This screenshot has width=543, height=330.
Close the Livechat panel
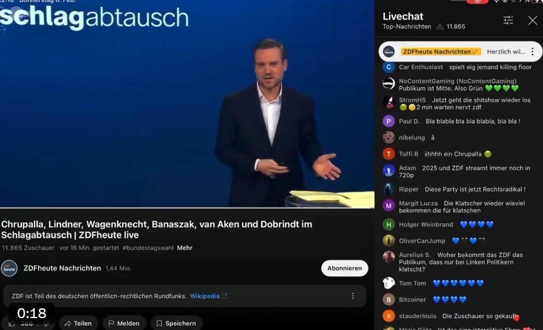(x=532, y=20)
